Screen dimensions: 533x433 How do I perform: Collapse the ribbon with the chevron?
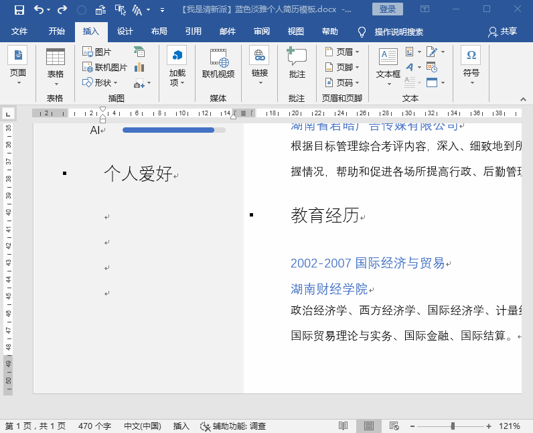[x=523, y=99]
